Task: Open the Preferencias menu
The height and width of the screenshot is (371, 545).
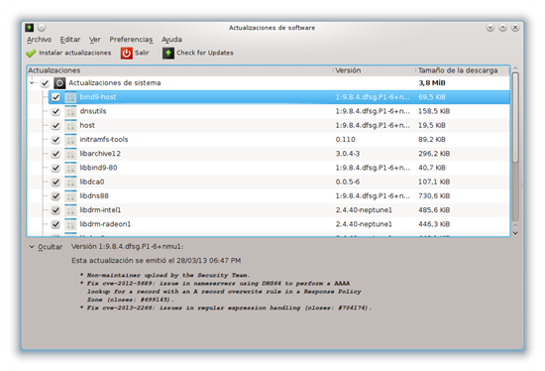Action: click(131, 40)
